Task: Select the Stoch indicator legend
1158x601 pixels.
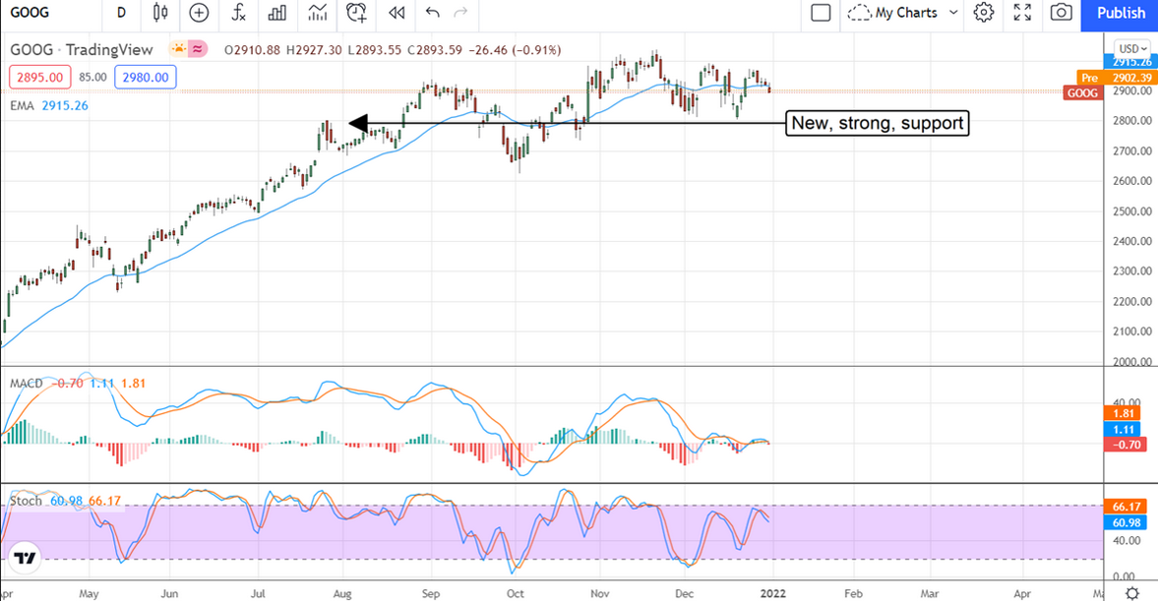Action: 26,501
